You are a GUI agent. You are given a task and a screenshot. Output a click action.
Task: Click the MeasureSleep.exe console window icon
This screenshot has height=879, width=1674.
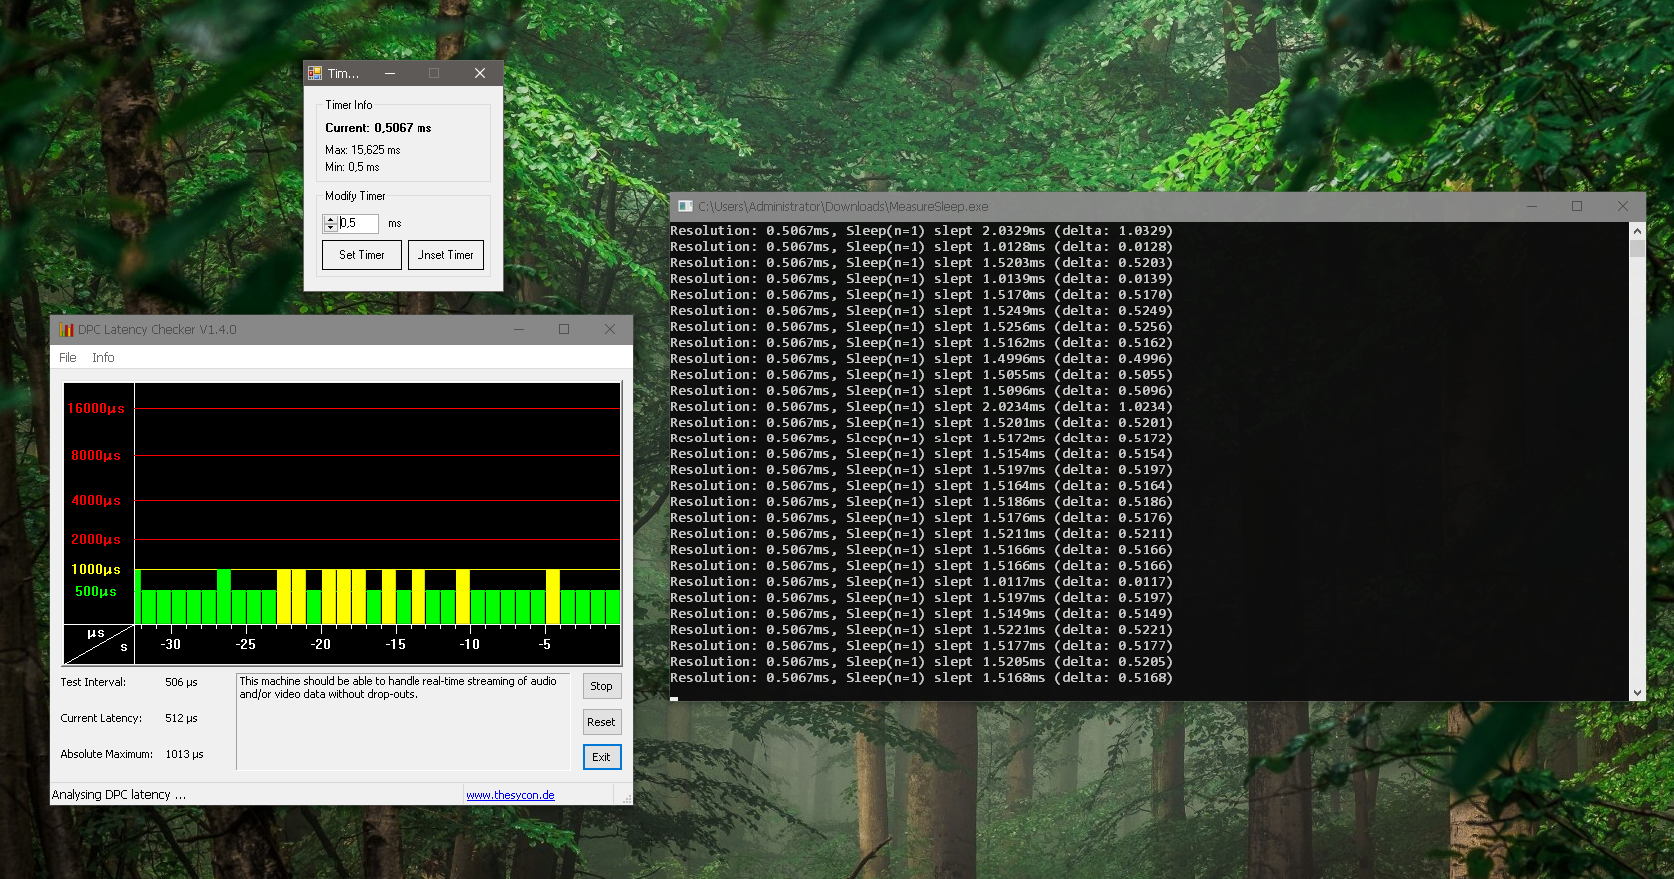pos(685,206)
